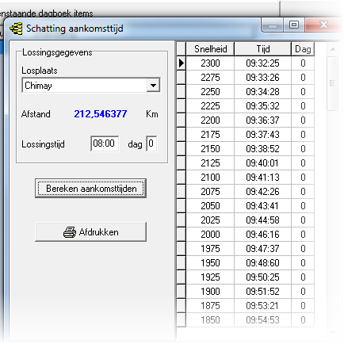344x344 pixels.
Task: Click the scroll-up arrow of the table
Action: pyautogui.click(x=333, y=49)
